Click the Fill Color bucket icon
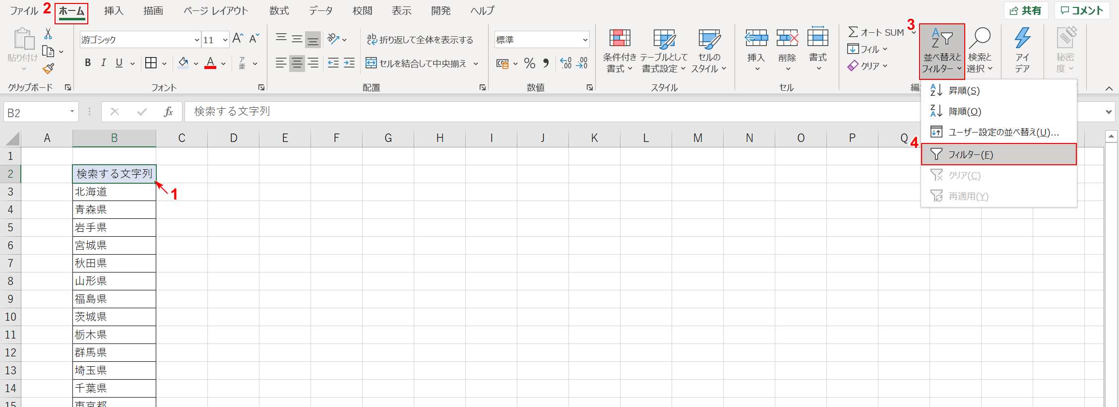1119x407 pixels. pos(183,63)
